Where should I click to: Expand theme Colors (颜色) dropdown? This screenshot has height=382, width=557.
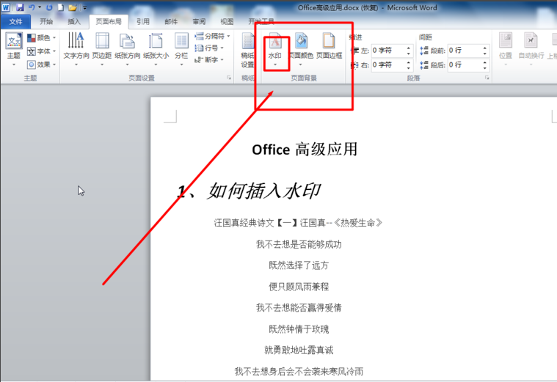[x=42, y=37]
